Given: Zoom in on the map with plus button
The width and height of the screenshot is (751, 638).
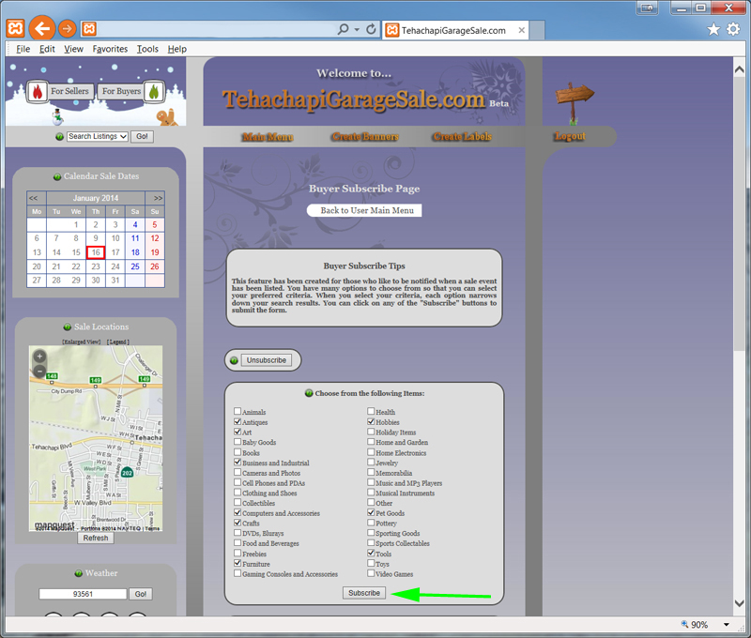Looking at the screenshot, I should pyautogui.click(x=39, y=357).
